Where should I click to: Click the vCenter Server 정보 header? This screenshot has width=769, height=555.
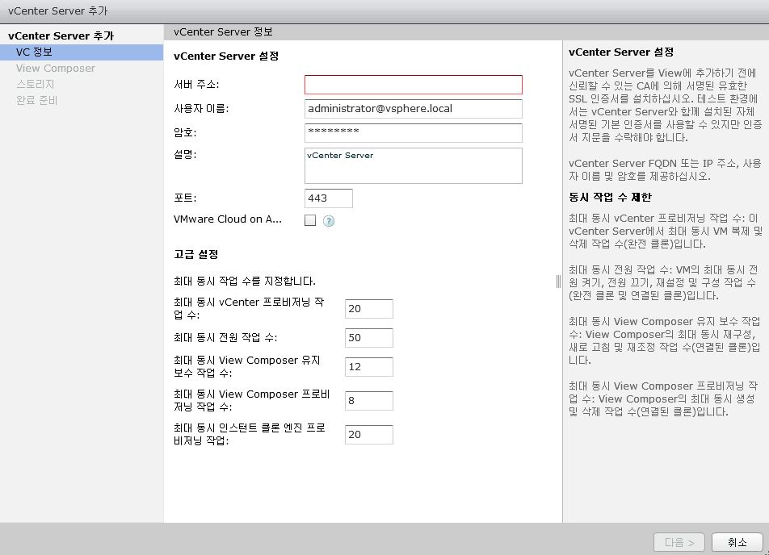coord(223,31)
